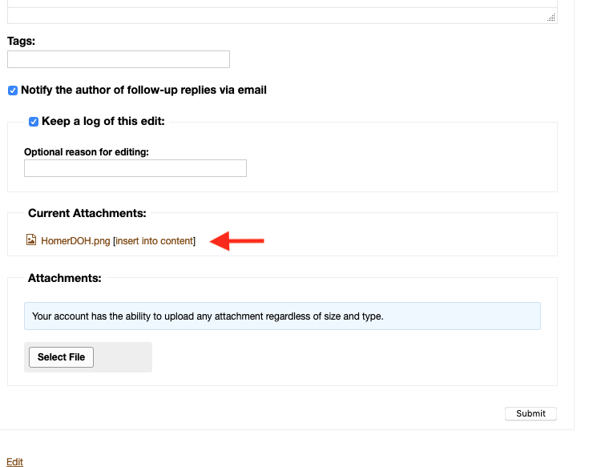Click the textarea resize grip icon

[x=551, y=18]
